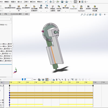Click the black end keypoint at 10 seconds

pos(93,86)
